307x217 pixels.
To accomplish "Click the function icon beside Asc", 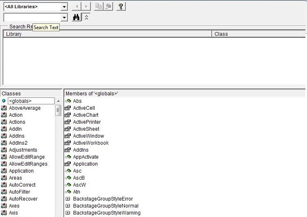I will 68,171.
